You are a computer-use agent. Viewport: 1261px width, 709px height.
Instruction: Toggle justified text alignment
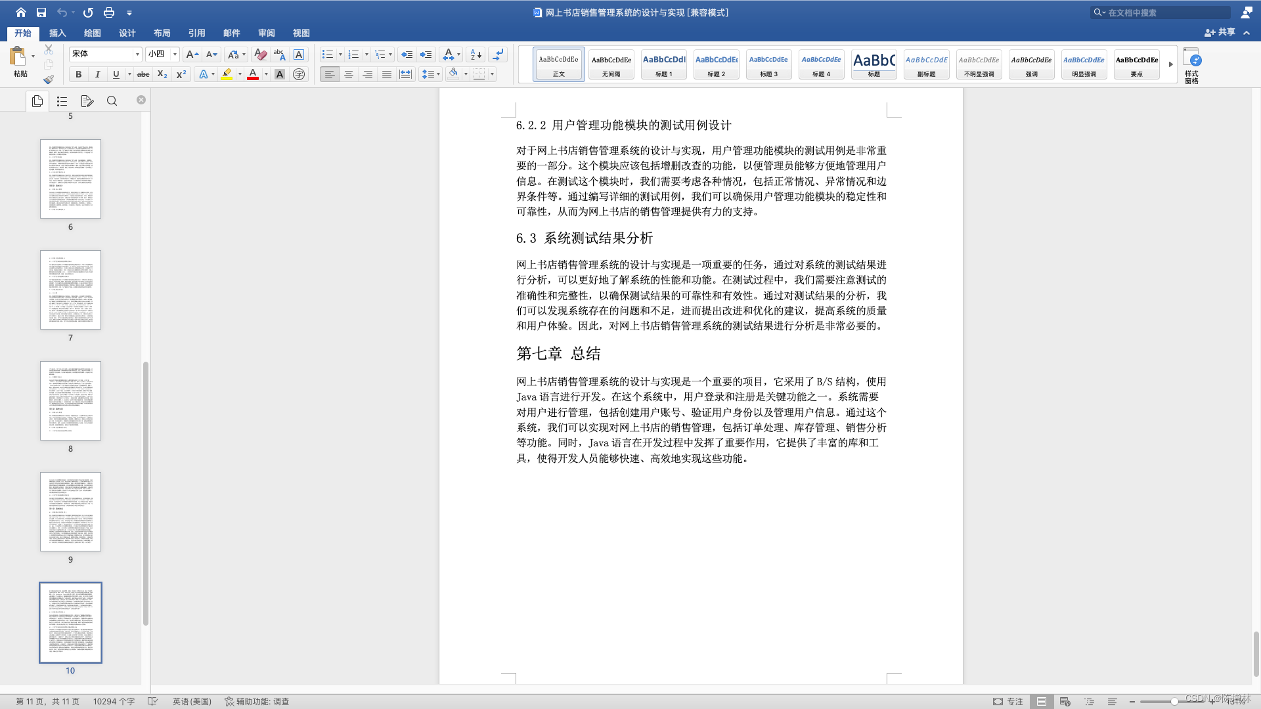click(386, 74)
